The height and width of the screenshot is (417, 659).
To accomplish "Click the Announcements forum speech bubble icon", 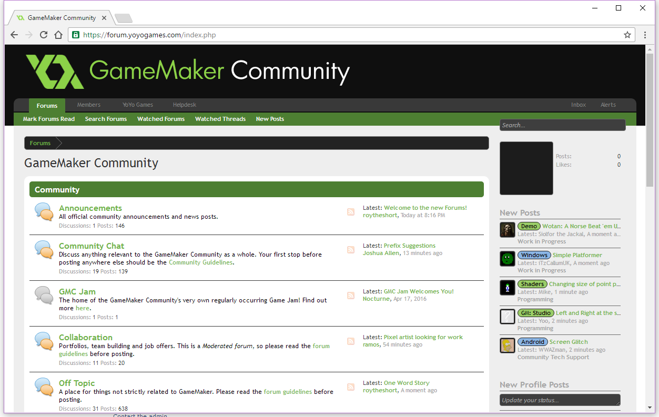I will click(x=44, y=212).
